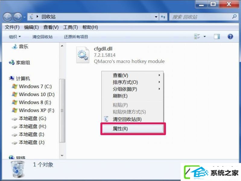
Task: Click the 搜索 回收站 search field
Action: coord(200,17)
